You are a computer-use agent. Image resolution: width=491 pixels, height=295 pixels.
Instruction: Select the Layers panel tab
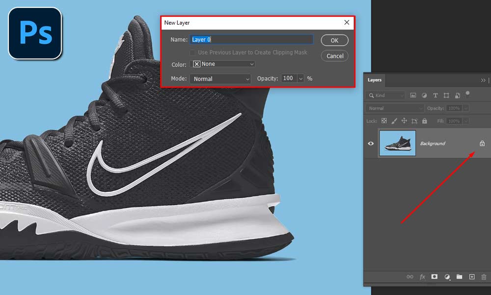point(375,80)
